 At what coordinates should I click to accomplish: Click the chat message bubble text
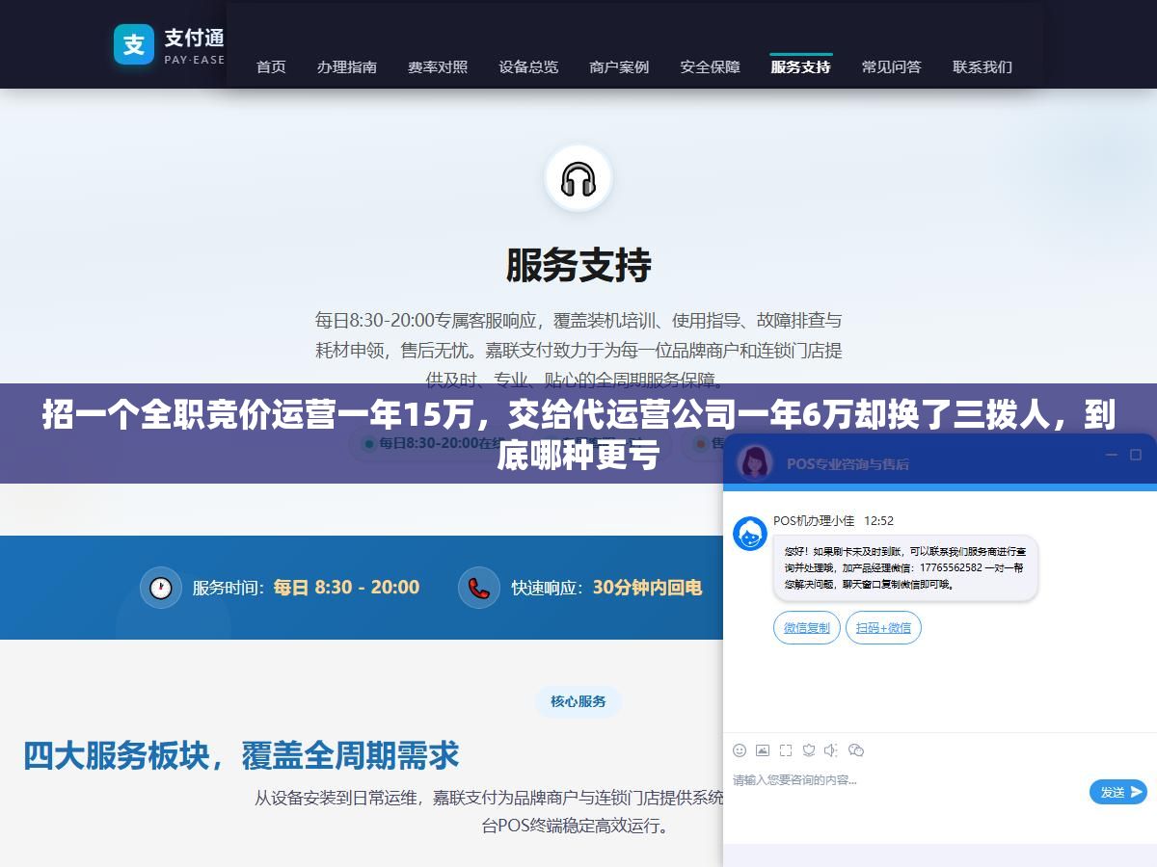tap(905, 568)
